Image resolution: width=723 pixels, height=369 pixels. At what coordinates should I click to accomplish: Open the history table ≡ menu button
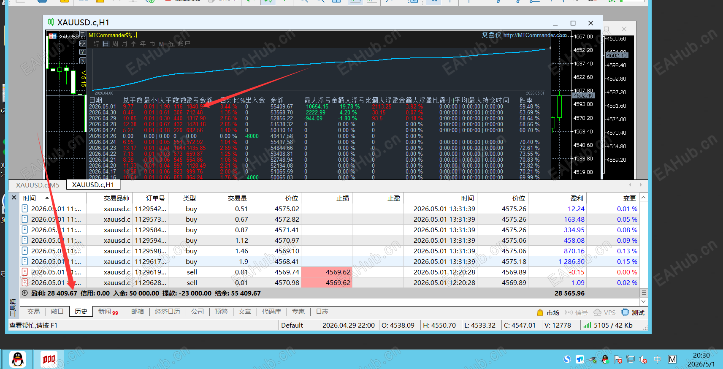pos(644,293)
